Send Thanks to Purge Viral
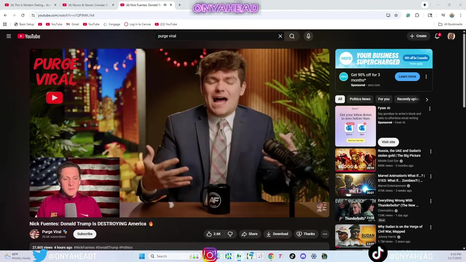Screen dimensions: 466x262 tap(306, 234)
